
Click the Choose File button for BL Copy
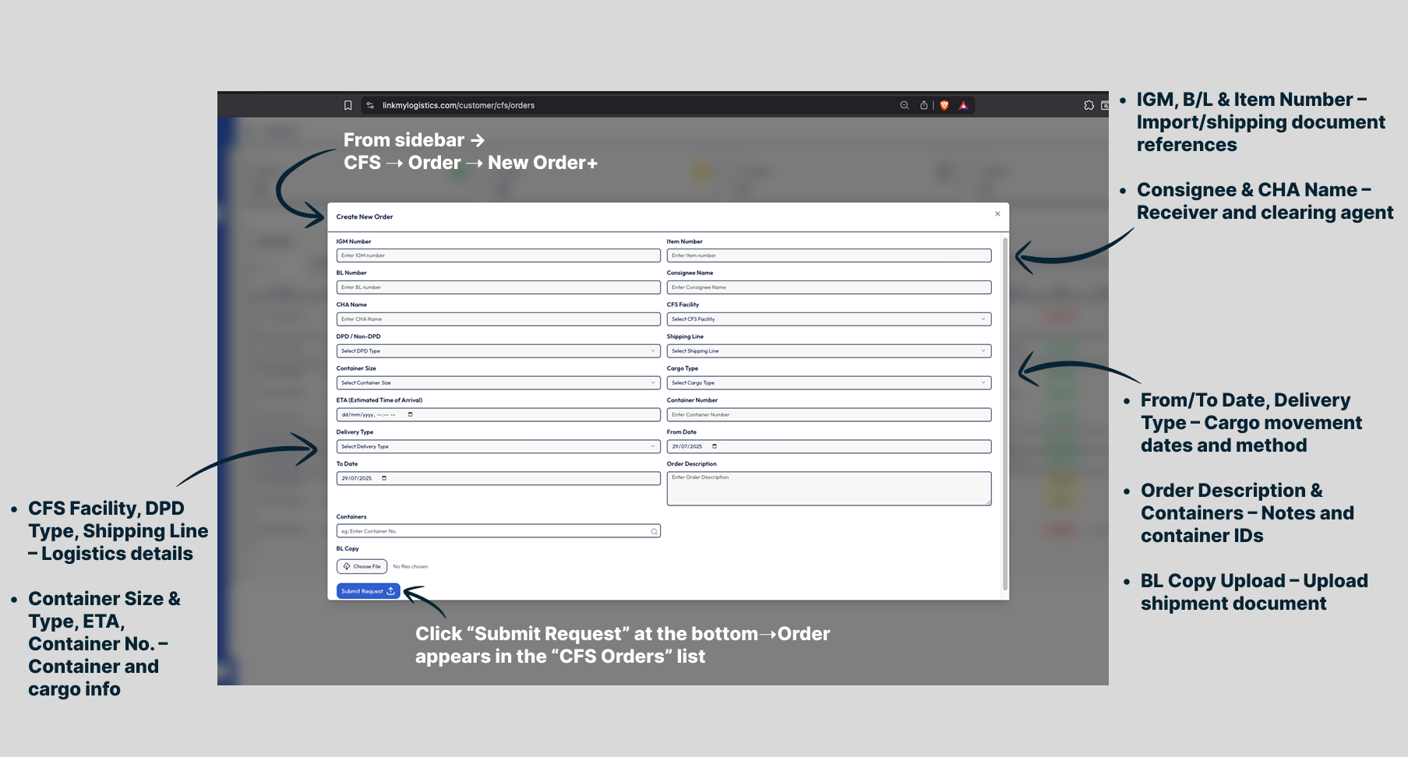click(362, 566)
